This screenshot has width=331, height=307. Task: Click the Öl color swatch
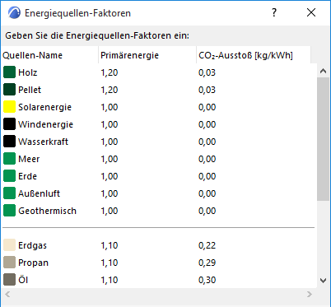click(x=9, y=280)
